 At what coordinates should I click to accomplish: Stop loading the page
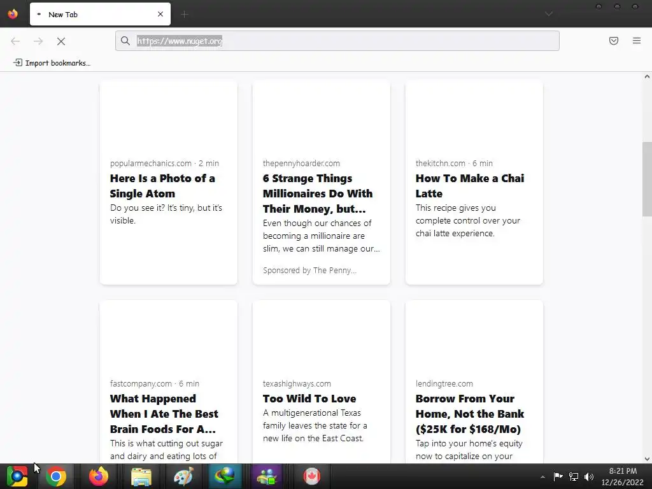pyautogui.click(x=61, y=41)
